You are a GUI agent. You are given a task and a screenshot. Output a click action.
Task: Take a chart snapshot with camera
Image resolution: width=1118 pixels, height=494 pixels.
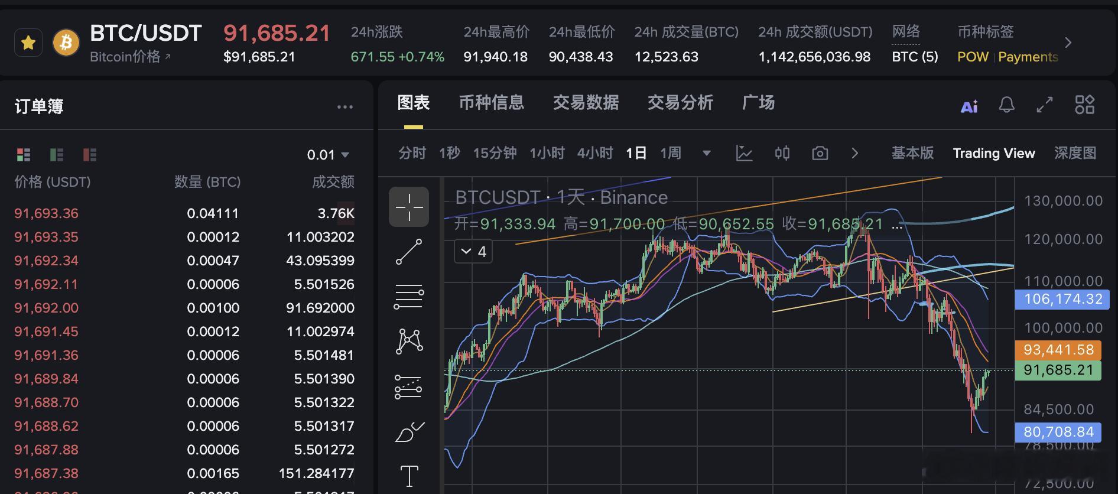pyautogui.click(x=820, y=153)
